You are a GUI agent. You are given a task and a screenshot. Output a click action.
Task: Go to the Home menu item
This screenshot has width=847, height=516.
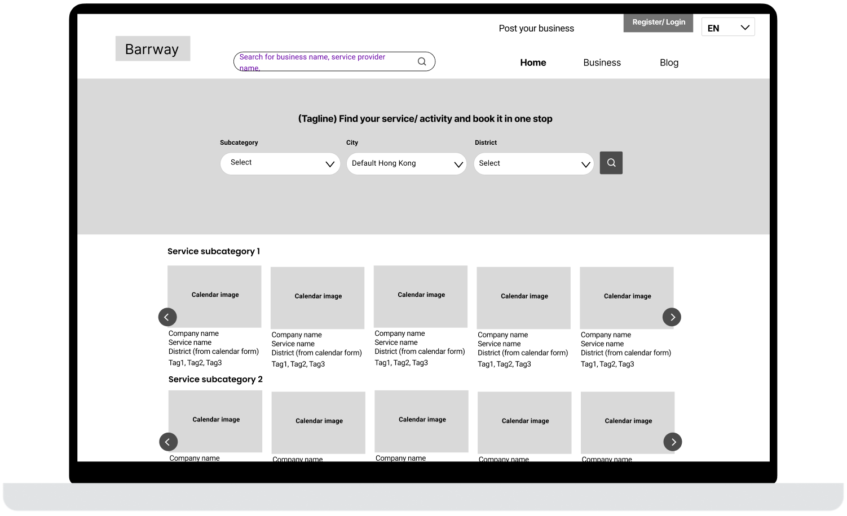533,63
